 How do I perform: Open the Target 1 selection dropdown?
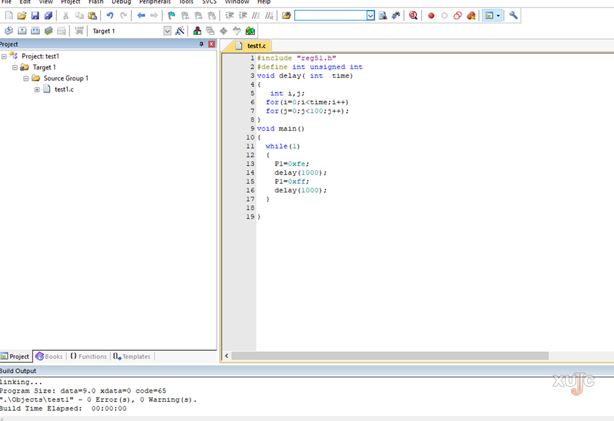(x=168, y=31)
